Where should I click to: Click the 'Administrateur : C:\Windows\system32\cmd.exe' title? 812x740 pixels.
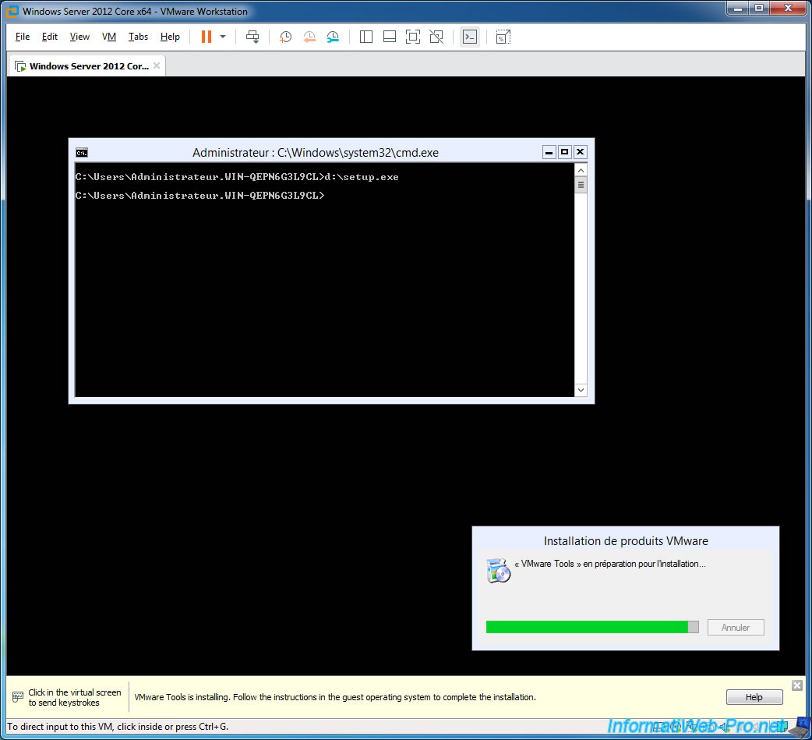coord(316,152)
